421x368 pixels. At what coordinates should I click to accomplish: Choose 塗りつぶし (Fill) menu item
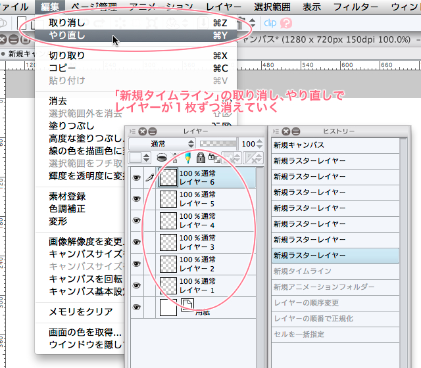(x=72, y=126)
